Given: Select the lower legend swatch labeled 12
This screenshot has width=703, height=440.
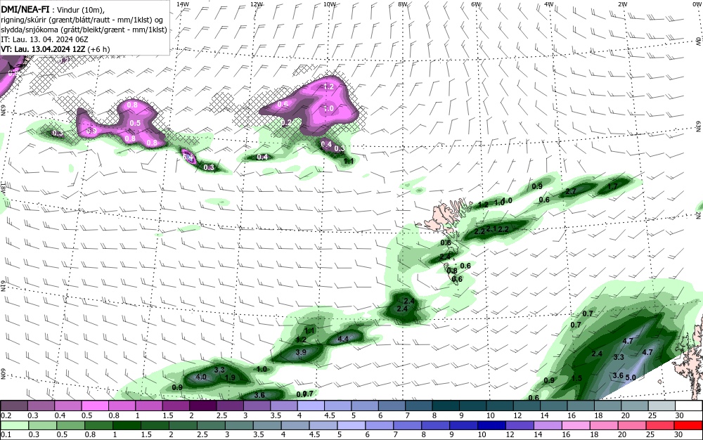Looking at the screenshot, I should [x=520, y=425].
